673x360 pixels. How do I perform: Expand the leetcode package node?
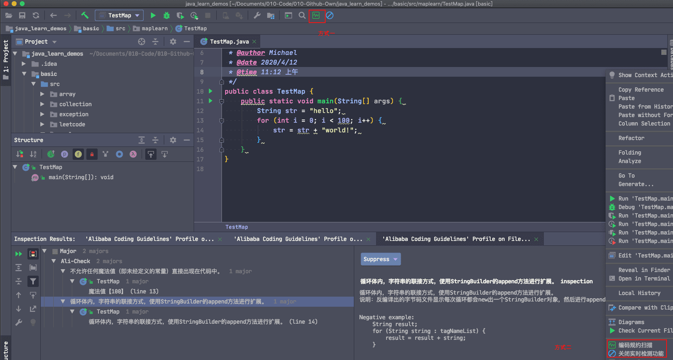(42, 124)
